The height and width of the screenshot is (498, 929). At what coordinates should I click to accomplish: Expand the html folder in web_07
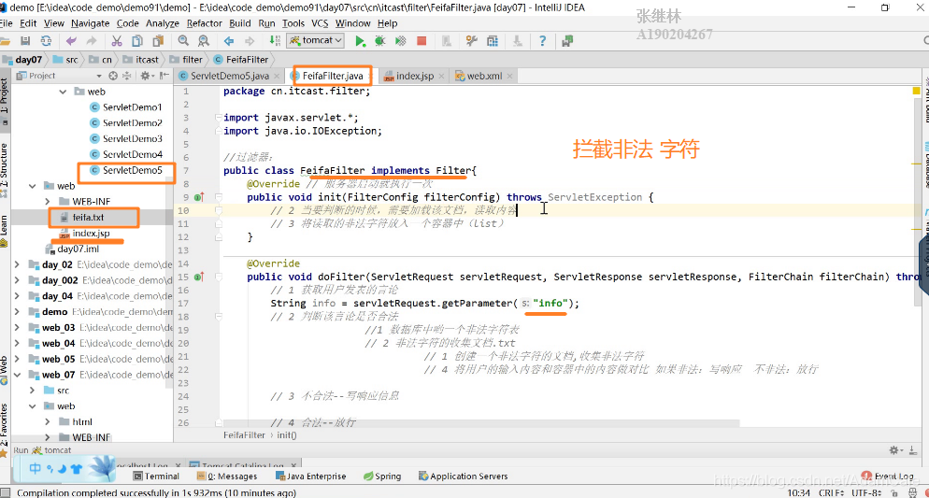tap(48, 421)
